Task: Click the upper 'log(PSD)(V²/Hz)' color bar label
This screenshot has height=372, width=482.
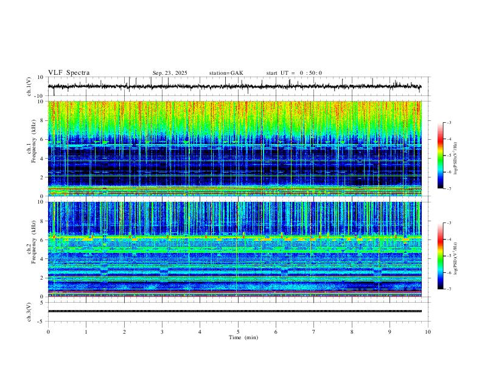Action: tap(456, 159)
